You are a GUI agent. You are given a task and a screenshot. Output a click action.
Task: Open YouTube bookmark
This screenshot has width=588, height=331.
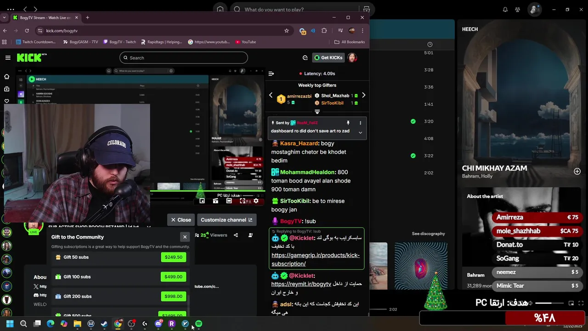[245, 42]
